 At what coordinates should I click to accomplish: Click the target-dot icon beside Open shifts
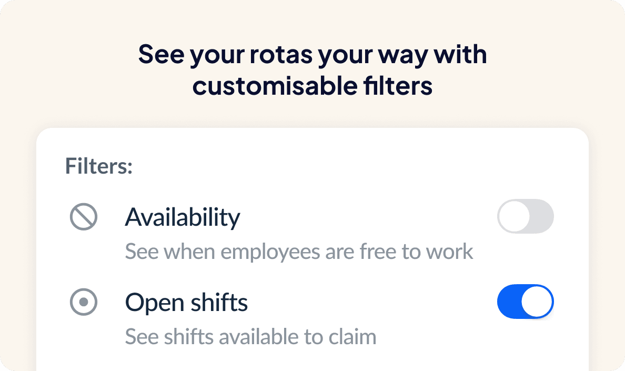point(83,302)
